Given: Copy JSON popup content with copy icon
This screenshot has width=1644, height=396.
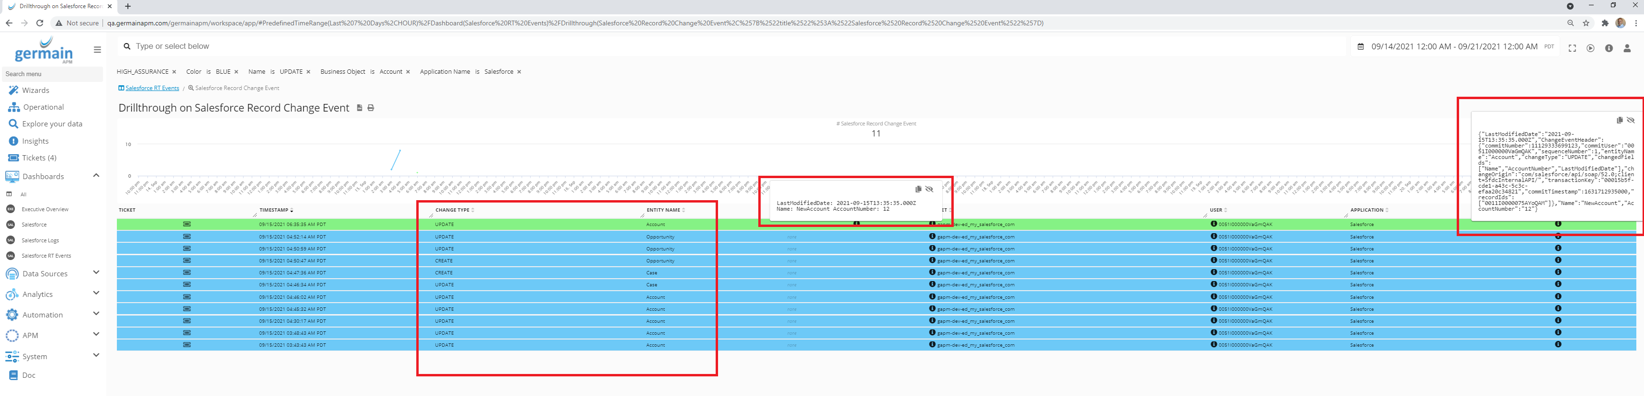Looking at the screenshot, I should point(1619,120).
